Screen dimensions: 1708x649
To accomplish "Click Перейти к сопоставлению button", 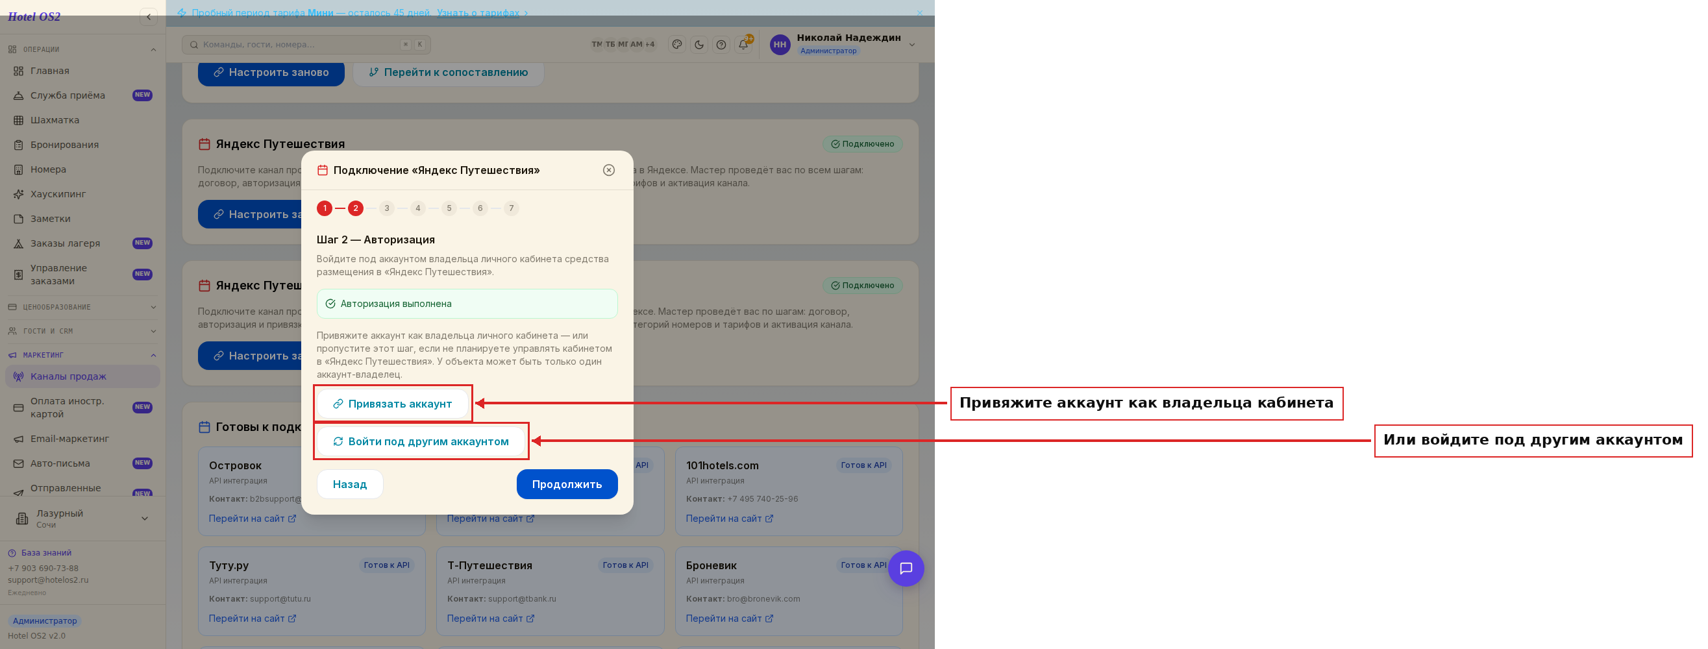I will pyautogui.click(x=449, y=72).
